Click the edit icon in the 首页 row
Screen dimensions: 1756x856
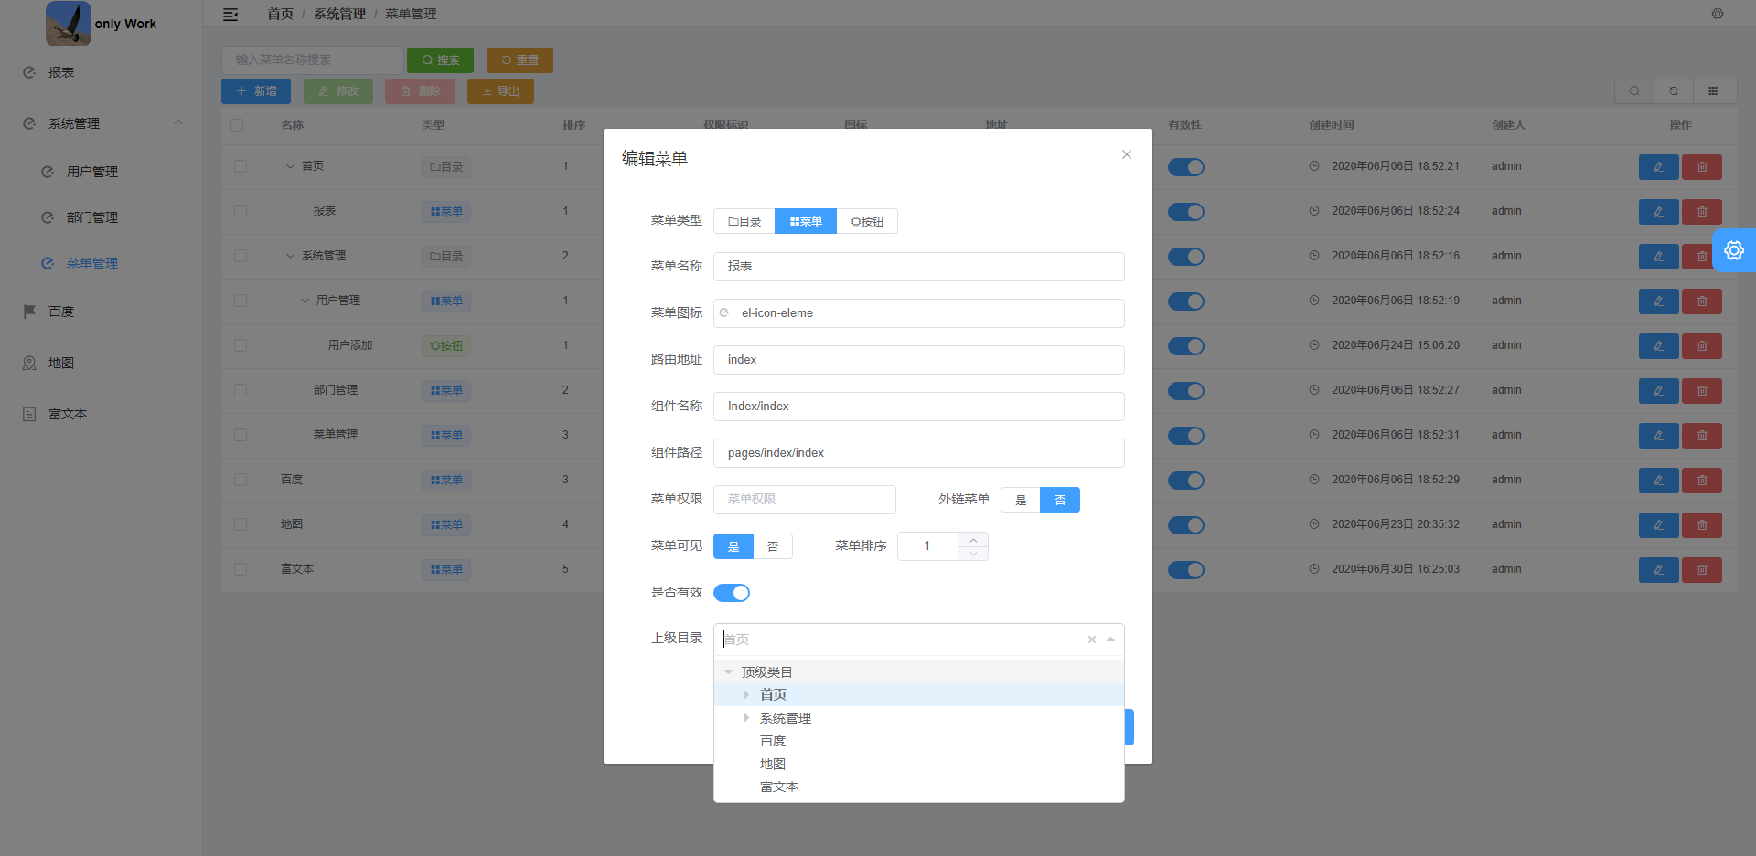click(1658, 167)
